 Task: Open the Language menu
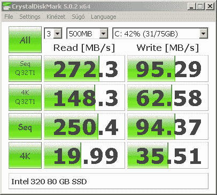click(104, 17)
